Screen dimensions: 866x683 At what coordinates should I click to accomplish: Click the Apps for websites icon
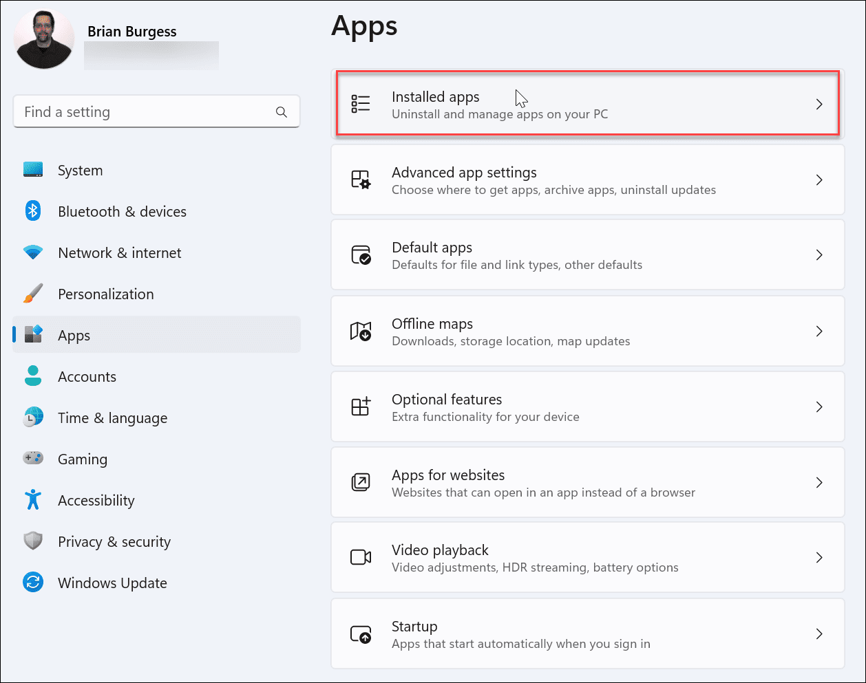pyautogui.click(x=361, y=482)
